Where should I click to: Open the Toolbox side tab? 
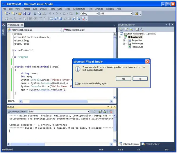[x=3, y=29]
